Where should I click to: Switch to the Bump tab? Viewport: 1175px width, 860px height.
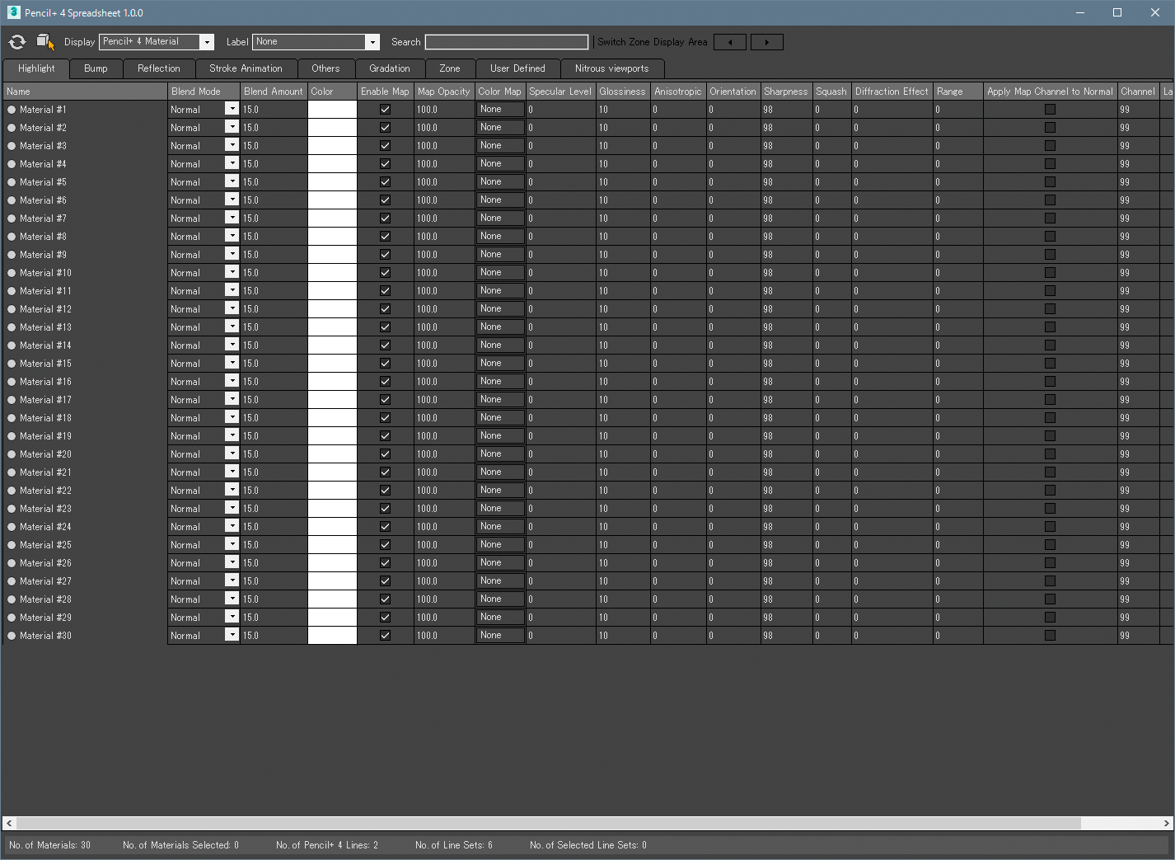pyautogui.click(x=96, y=68)
